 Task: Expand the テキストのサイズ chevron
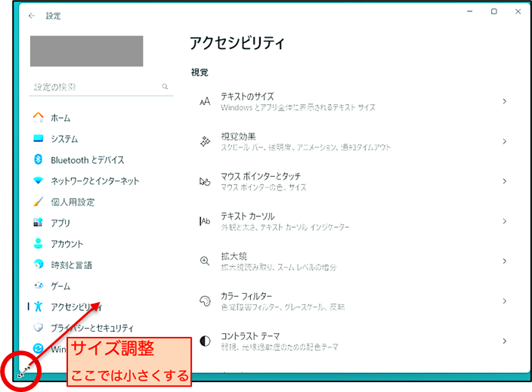[x=504, y=101]
